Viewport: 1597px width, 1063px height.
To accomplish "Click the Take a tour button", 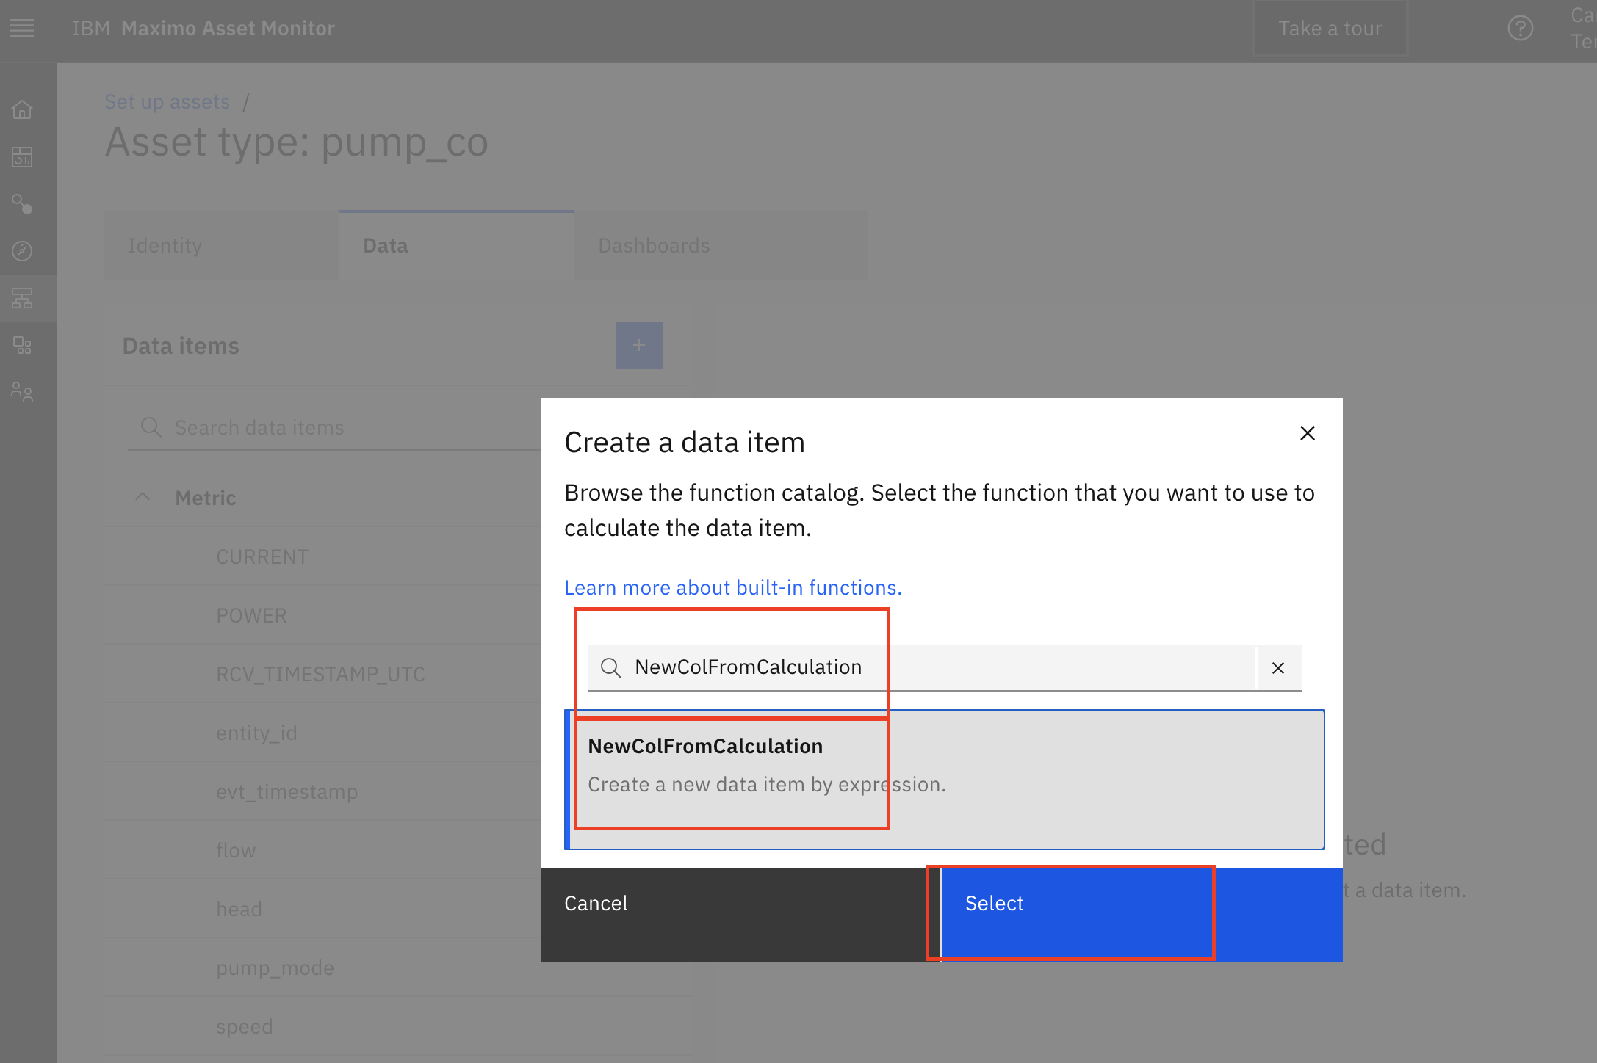I will [1330, 29].
